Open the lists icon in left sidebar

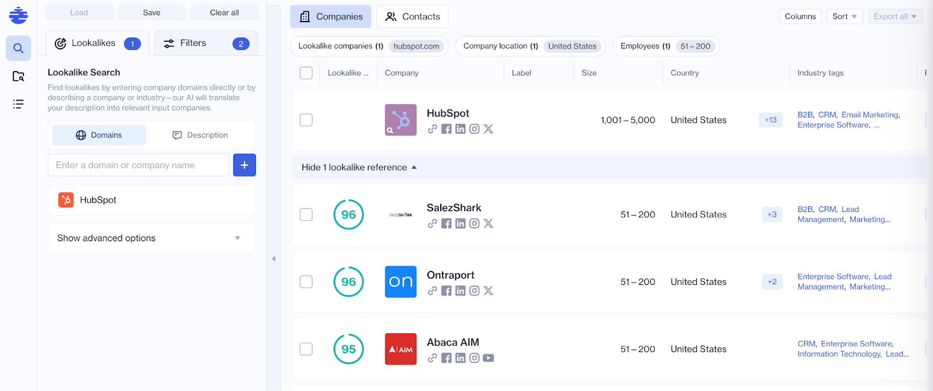tap(18, 104)
